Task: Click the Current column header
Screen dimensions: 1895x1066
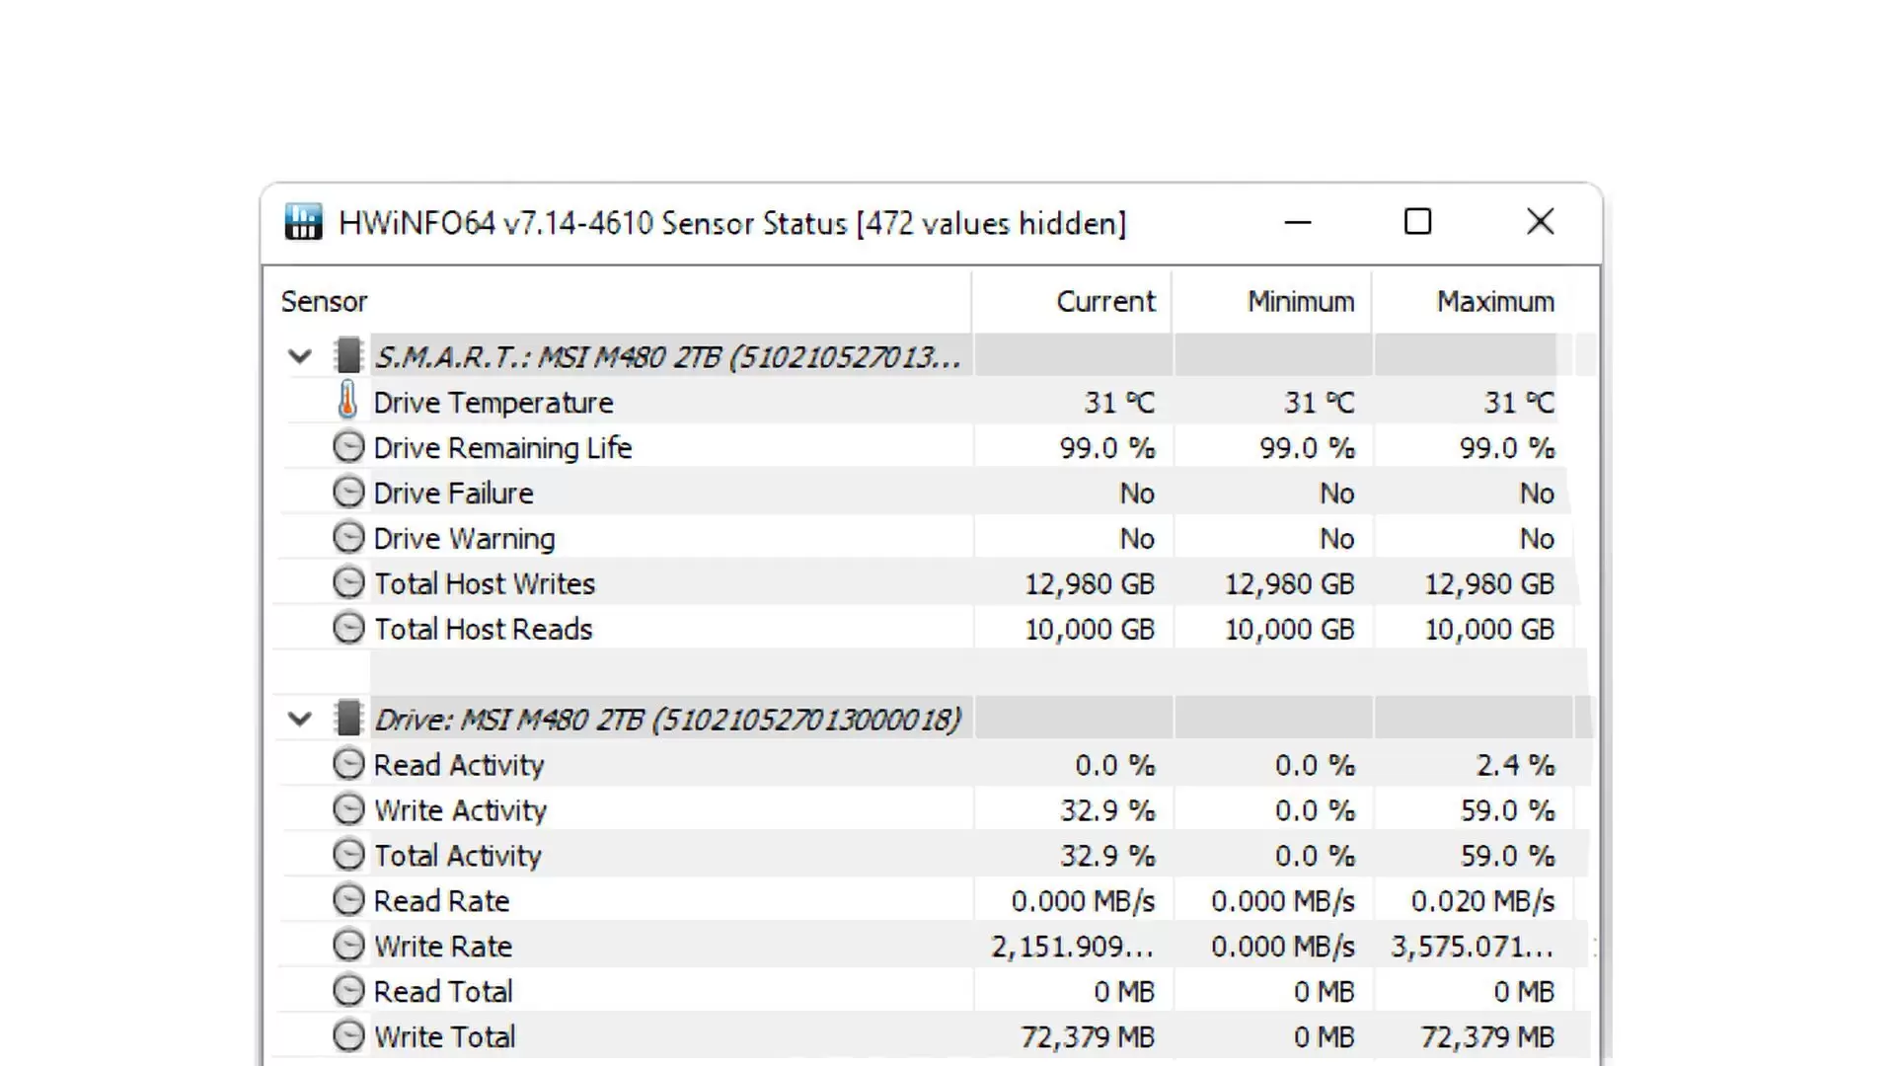Action: click(1104, 301)
